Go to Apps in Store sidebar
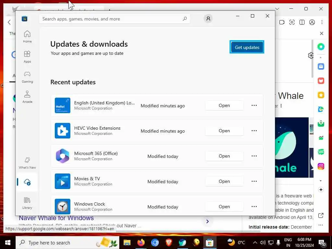Viewport: 332px width, 249px height. tap(27, 57)
